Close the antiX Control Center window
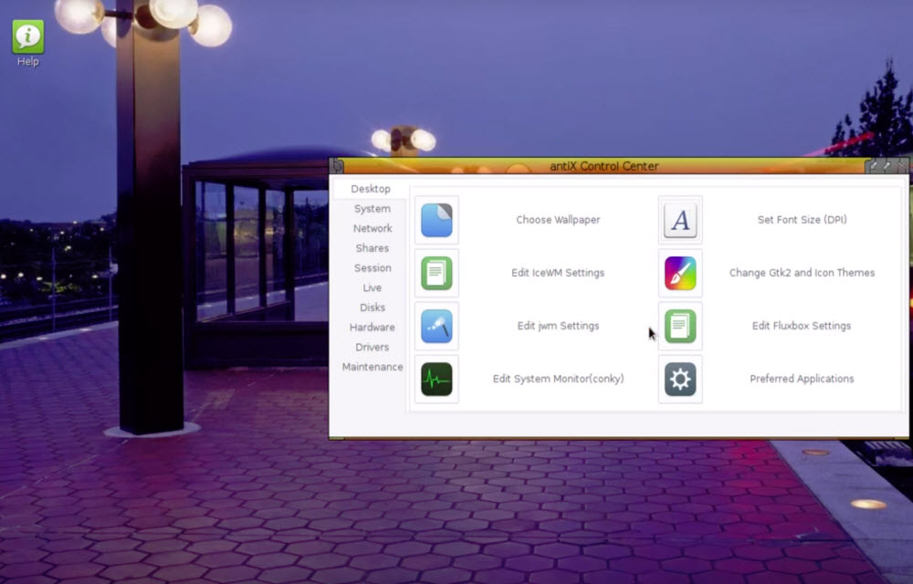The image size is (913, 584). tap(901, 166)
